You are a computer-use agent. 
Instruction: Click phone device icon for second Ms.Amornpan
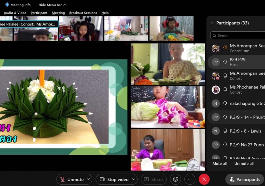pyautogui.click(x=225, y=76)
